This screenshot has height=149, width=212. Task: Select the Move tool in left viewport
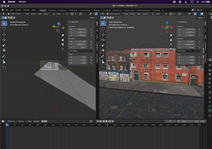(4, 35)
